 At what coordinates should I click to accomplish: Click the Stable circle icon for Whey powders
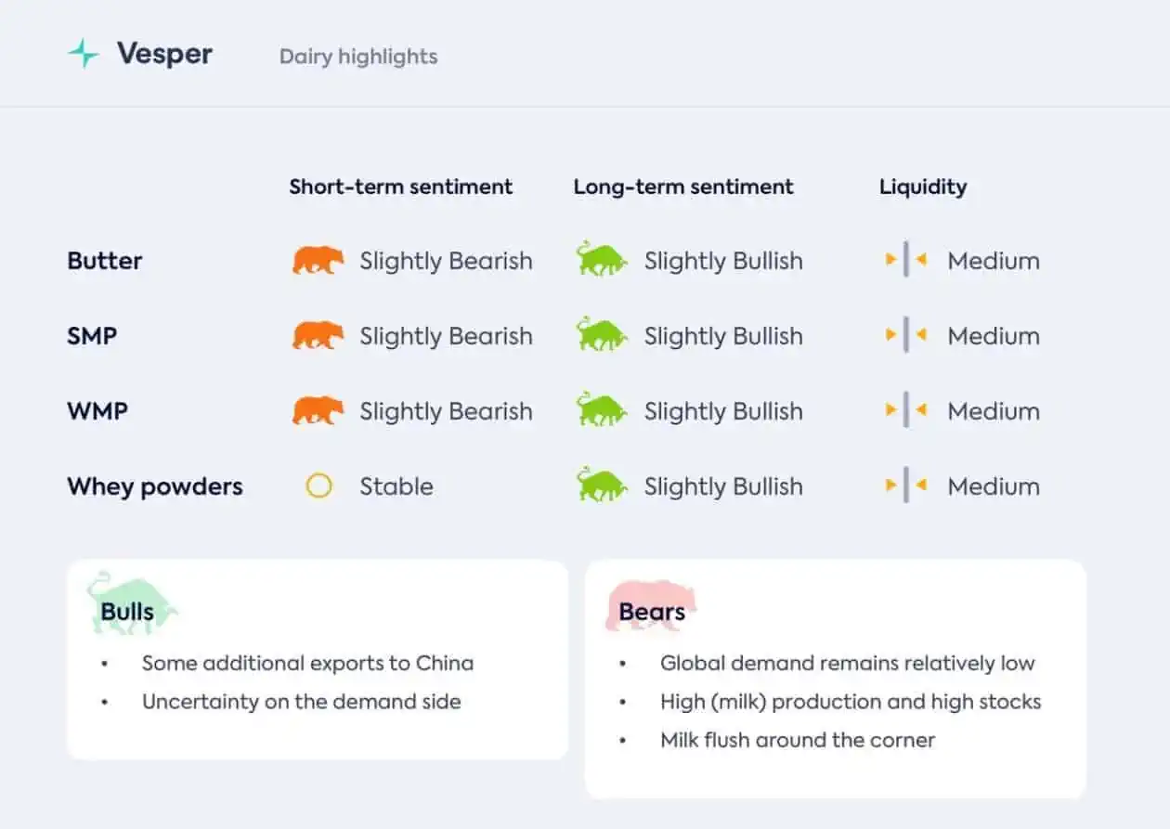(318, 486)
